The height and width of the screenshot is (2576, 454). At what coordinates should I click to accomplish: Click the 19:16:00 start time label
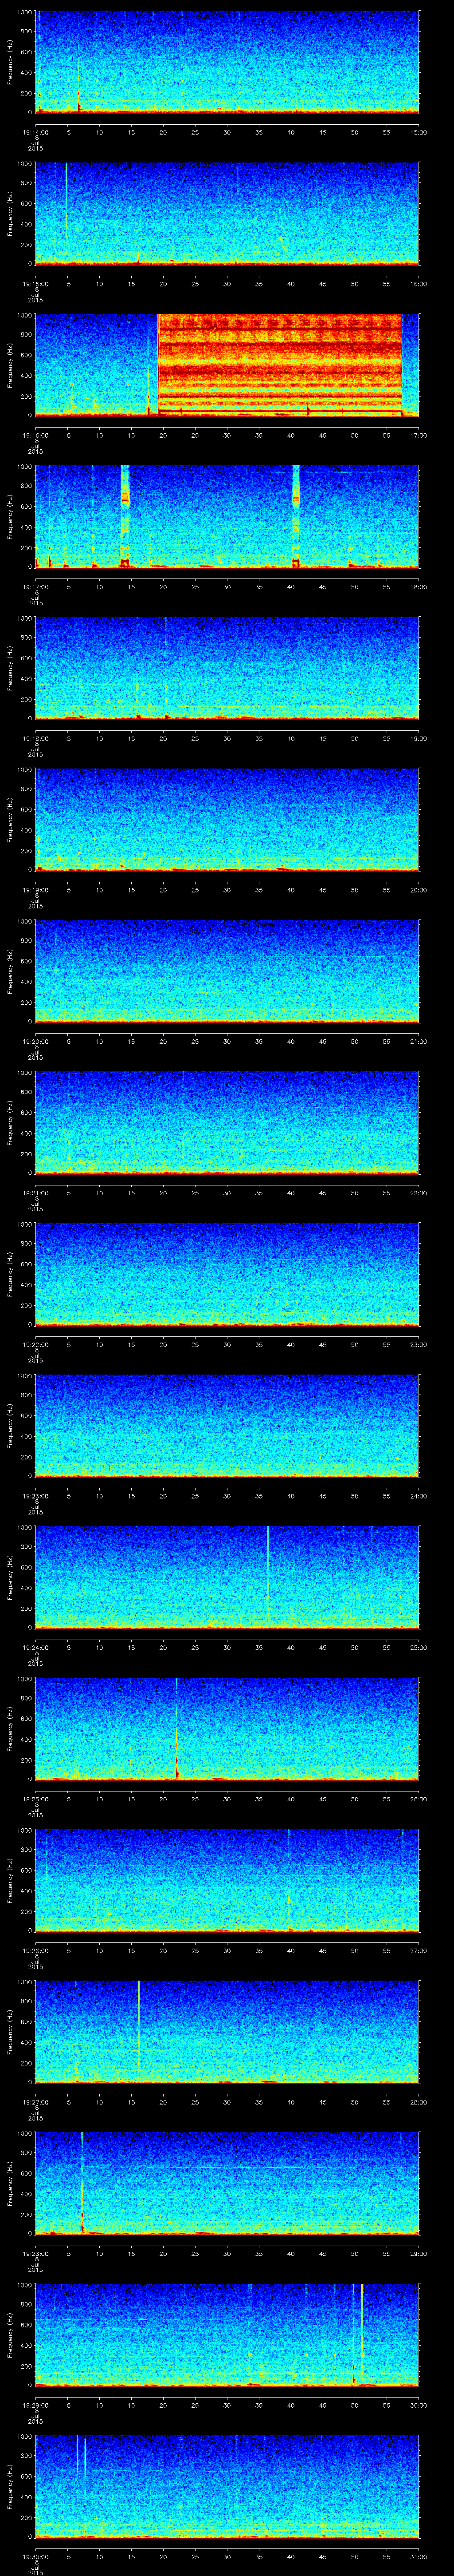35,435
